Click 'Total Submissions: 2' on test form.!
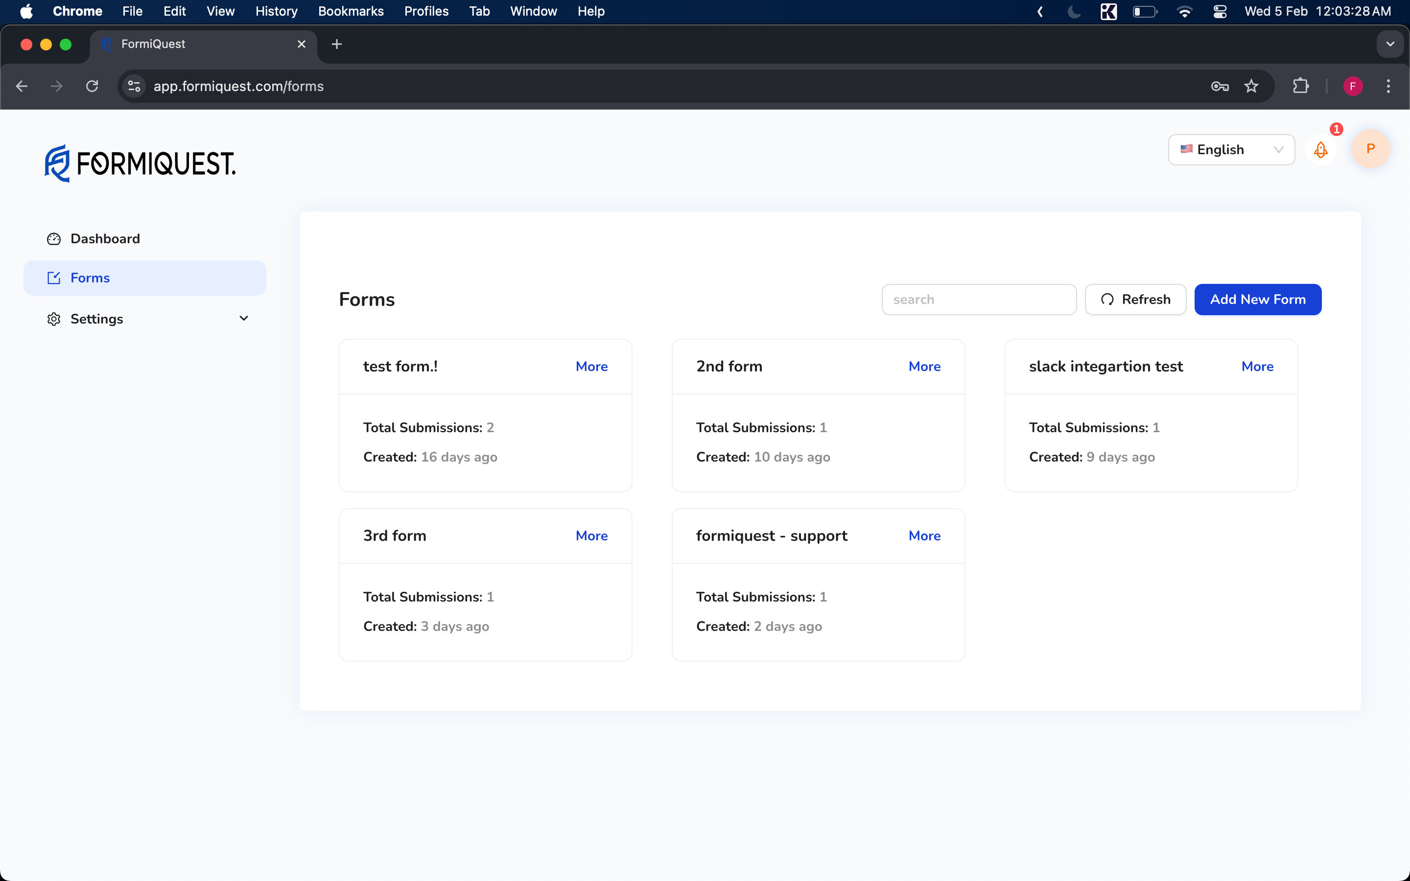 pyautogui.click(x=428, y=428)
